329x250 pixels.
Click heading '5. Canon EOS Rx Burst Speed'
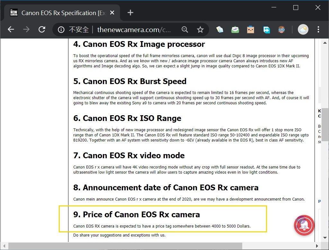pos(130,81)
